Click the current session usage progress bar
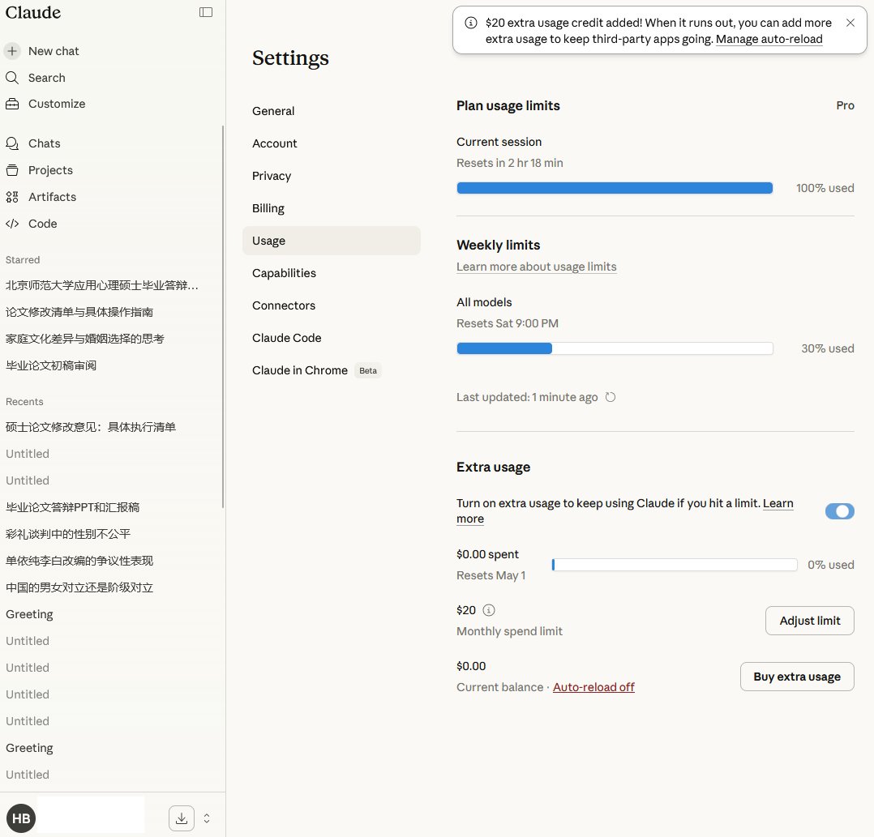This screenshot has height=837, width=874. [x=615, y=188]
